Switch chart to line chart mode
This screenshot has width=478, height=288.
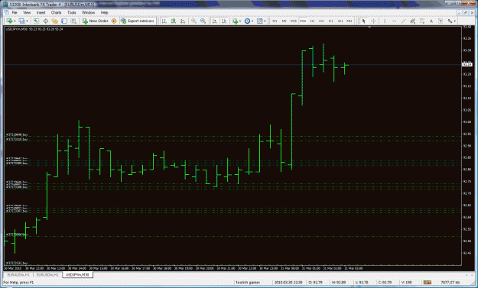click(183, 21)
